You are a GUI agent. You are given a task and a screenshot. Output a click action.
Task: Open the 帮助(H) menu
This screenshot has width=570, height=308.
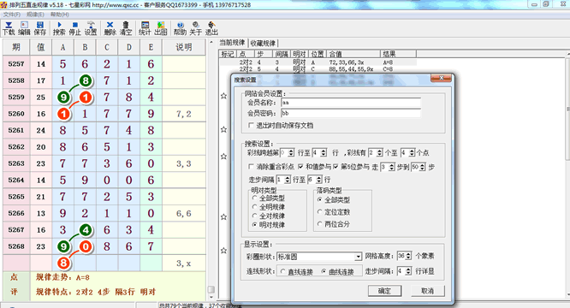[x=60, y=15]
